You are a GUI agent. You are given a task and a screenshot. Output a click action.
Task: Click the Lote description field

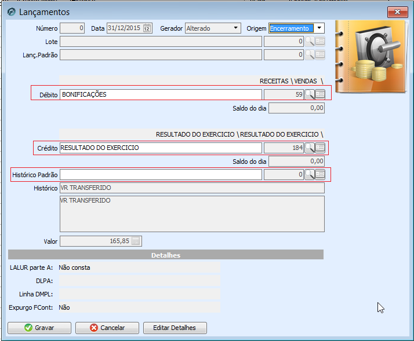coord(161,42)
